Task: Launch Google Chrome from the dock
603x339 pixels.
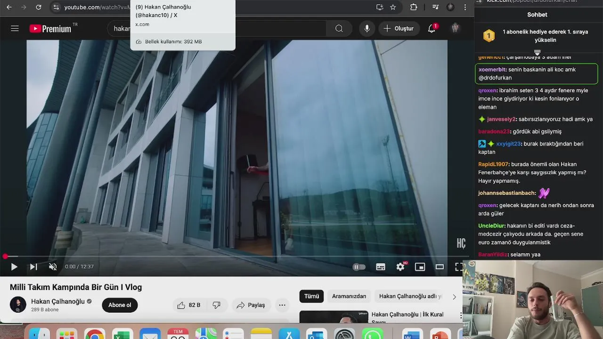Action: pyautogui.click(x=95, y=334)
